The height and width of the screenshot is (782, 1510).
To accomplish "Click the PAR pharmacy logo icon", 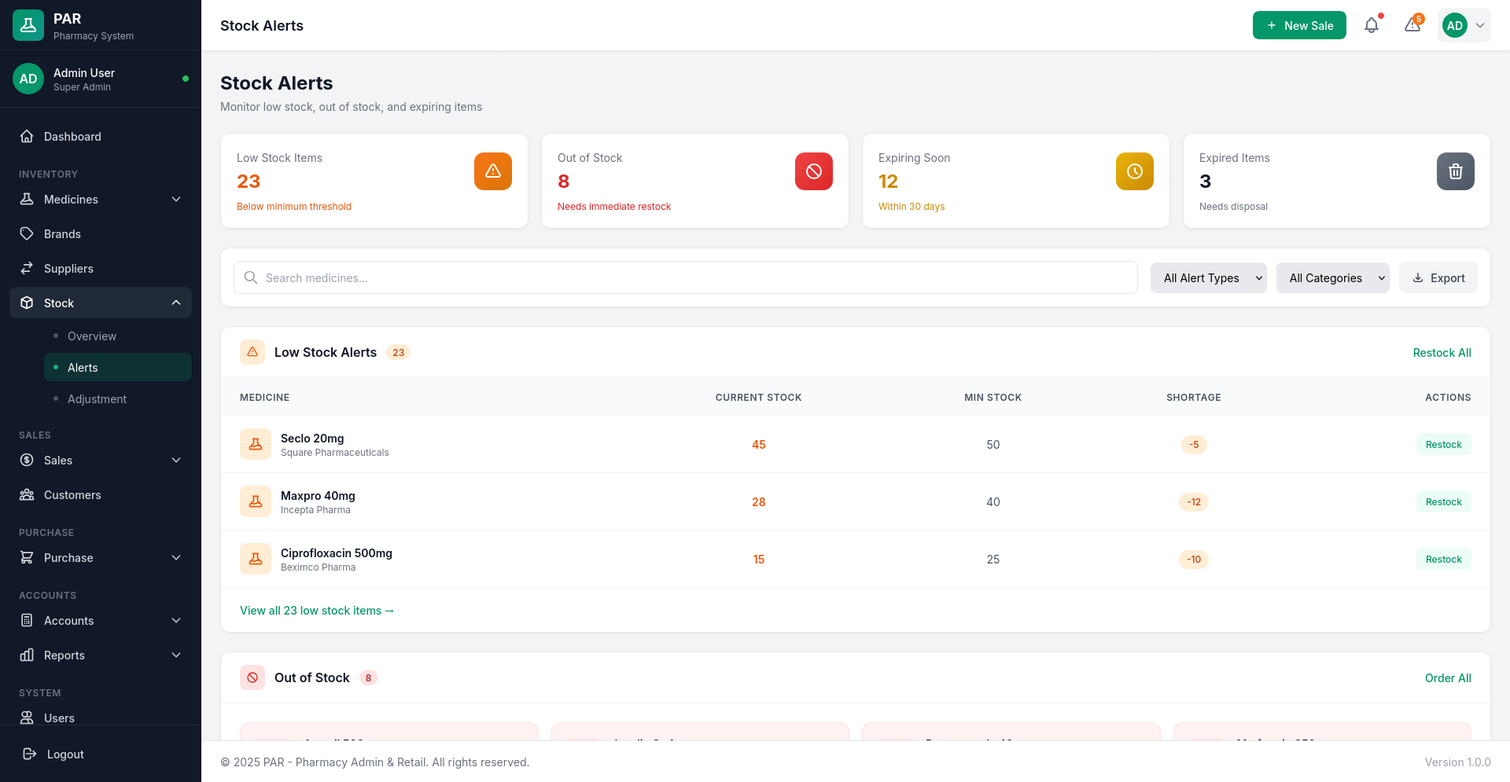I will [x=28, y=25].
